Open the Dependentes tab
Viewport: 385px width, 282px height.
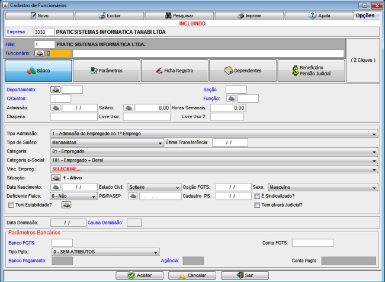pyautogui.click(x=243, y=71)
